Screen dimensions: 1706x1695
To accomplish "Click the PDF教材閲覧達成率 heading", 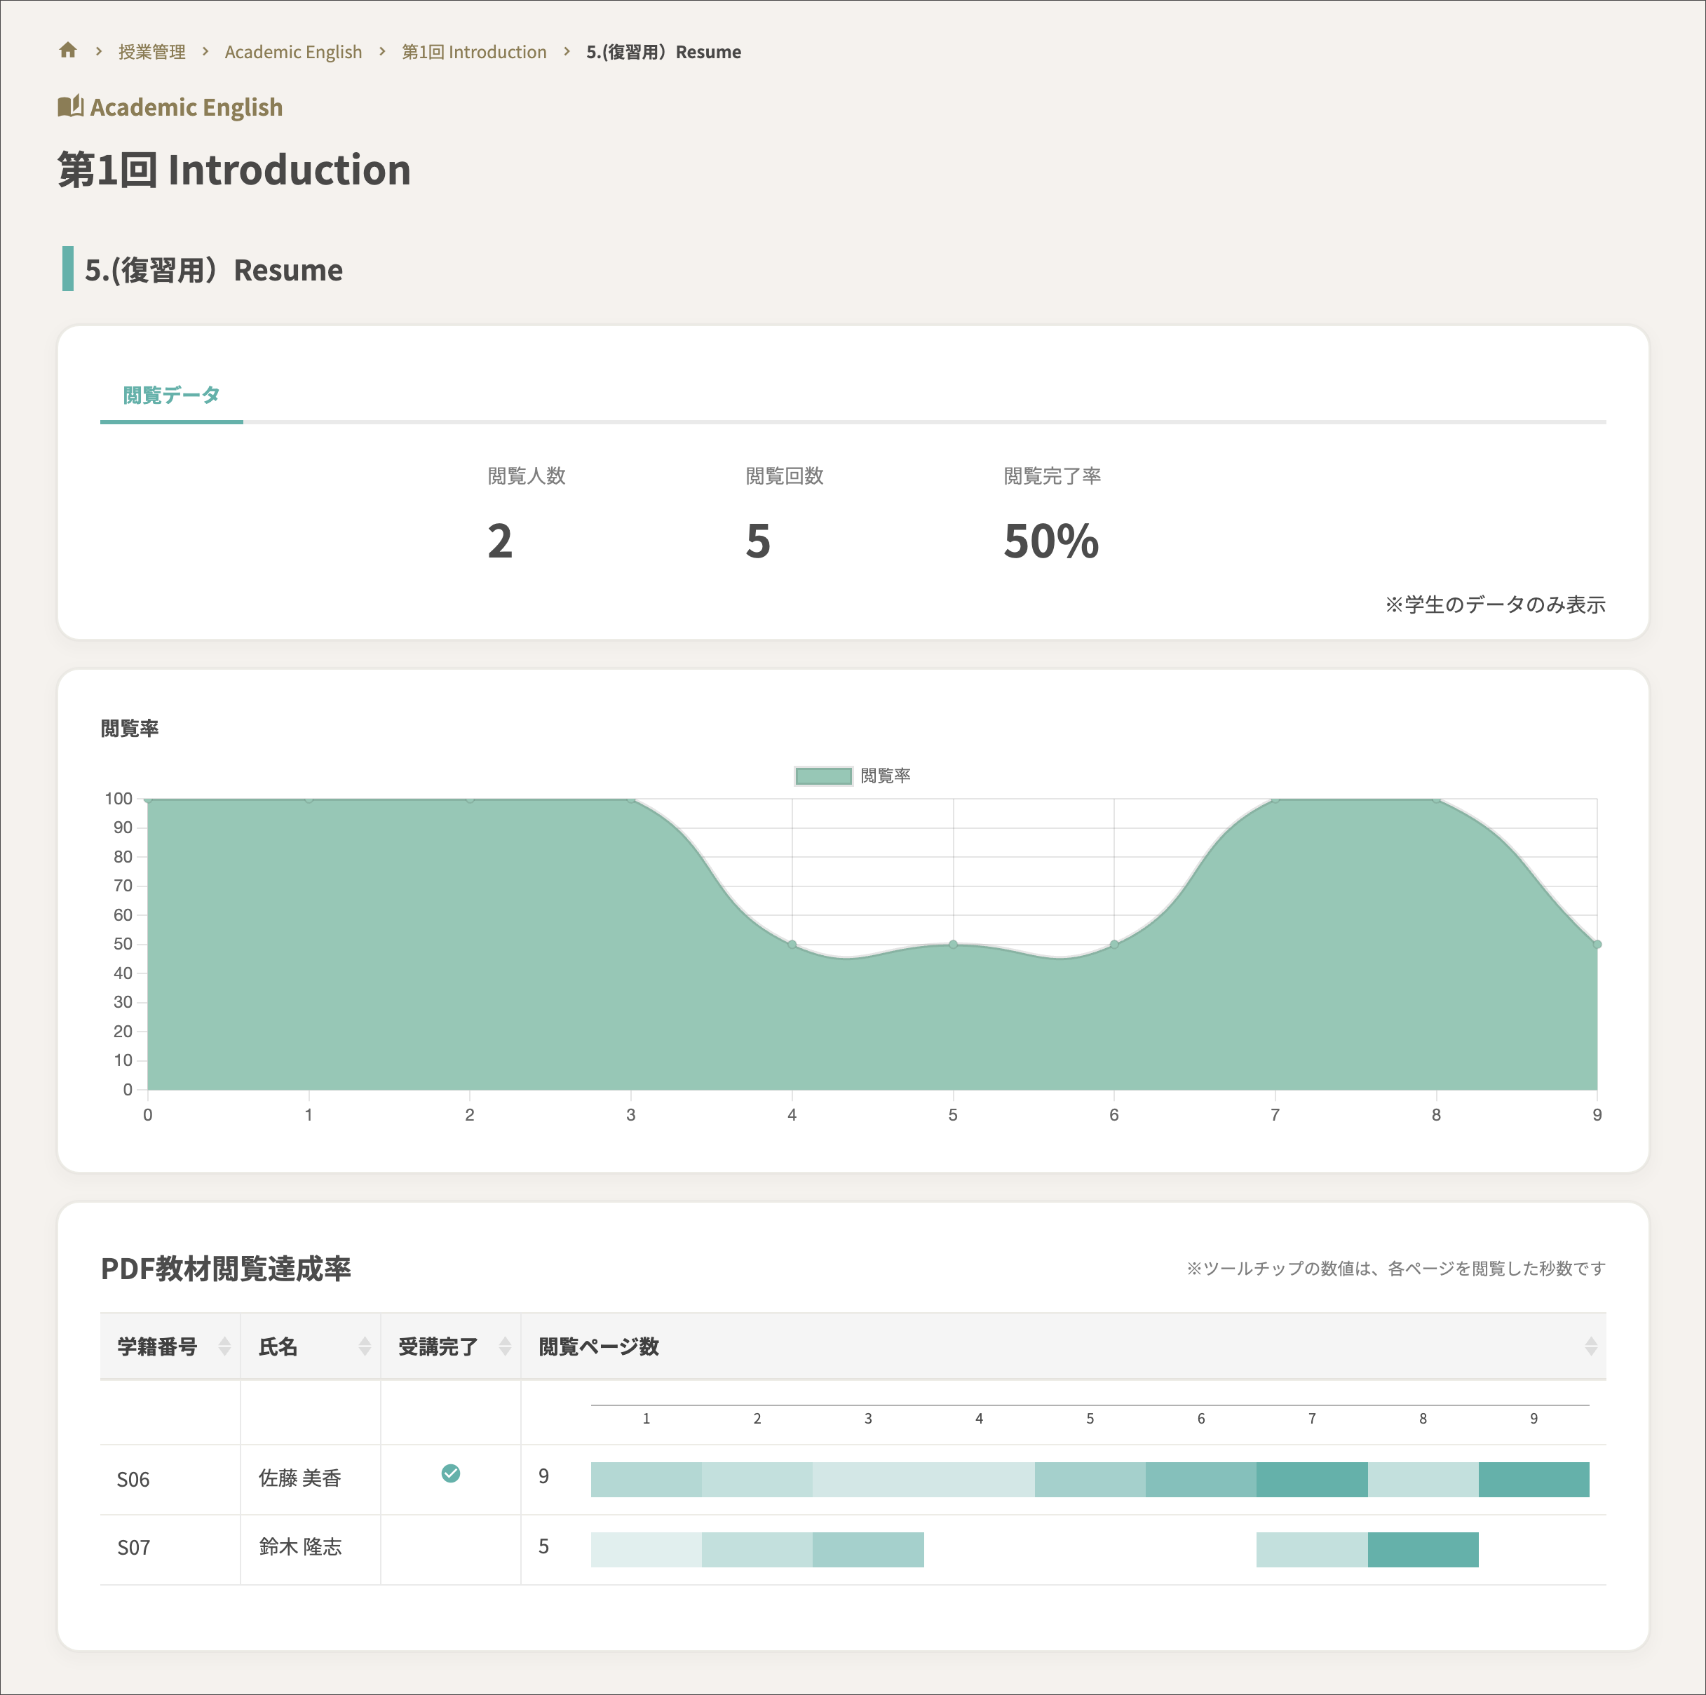I will click(226, 1269).
